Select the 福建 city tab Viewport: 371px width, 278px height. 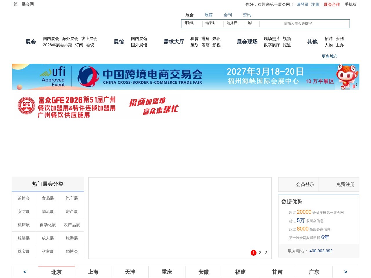point(241,272)
